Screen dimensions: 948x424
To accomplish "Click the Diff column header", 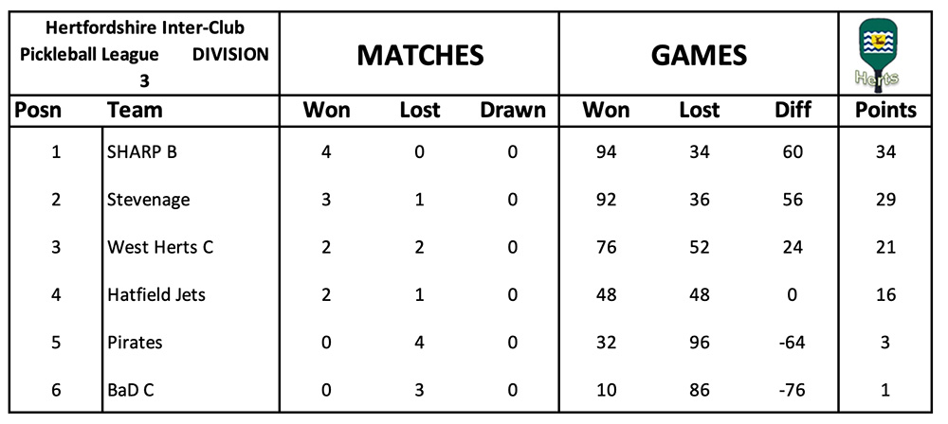I will [x=793, y=110].
